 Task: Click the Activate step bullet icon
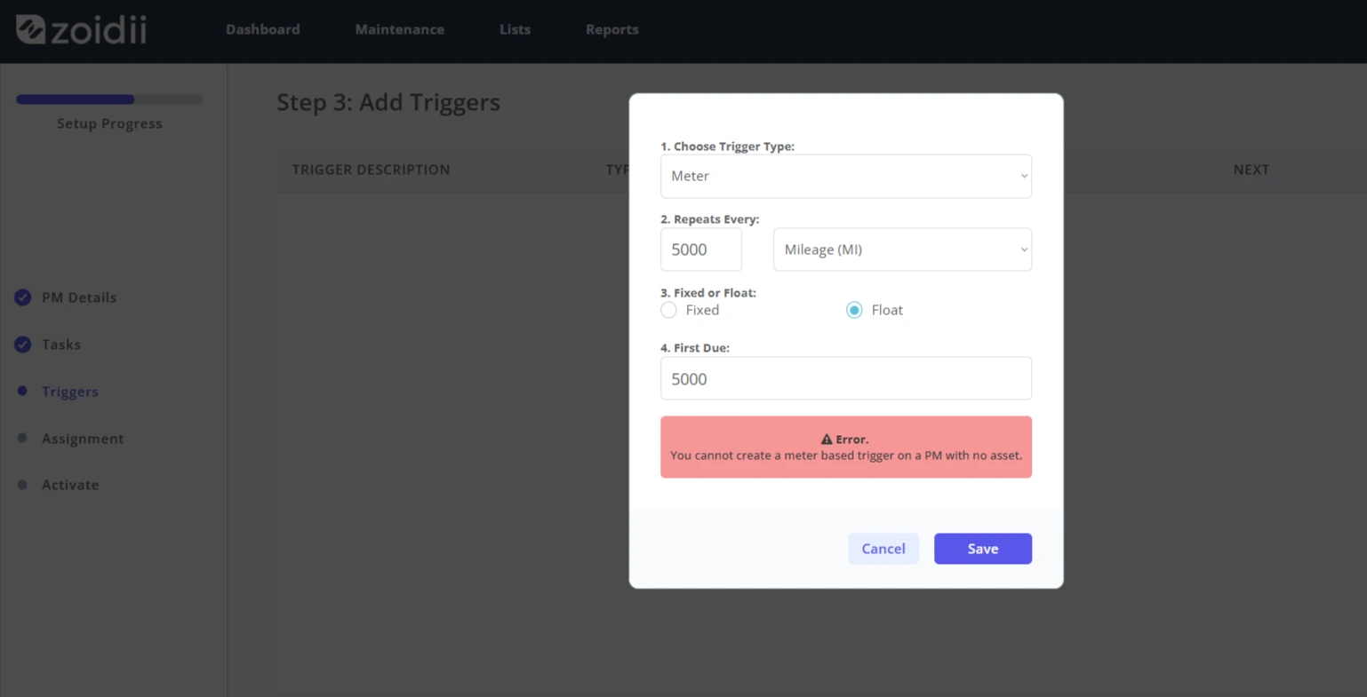coord(22,485)
